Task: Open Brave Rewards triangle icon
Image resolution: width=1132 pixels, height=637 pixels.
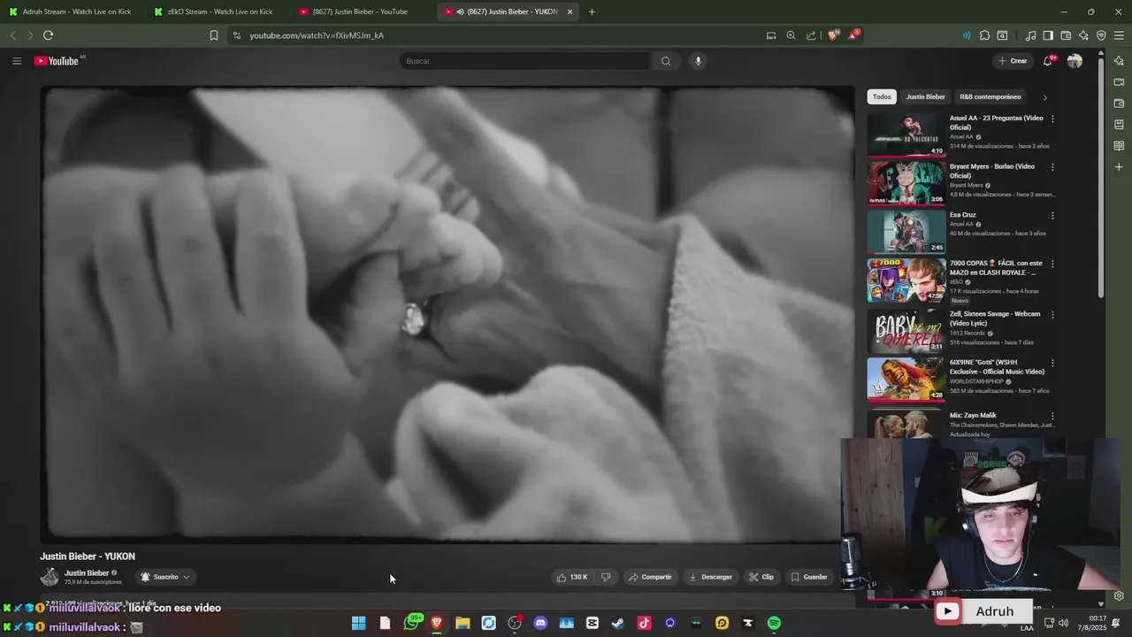Action: click(853, 35)
